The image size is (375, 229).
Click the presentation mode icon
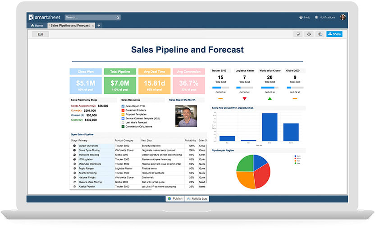298,34
